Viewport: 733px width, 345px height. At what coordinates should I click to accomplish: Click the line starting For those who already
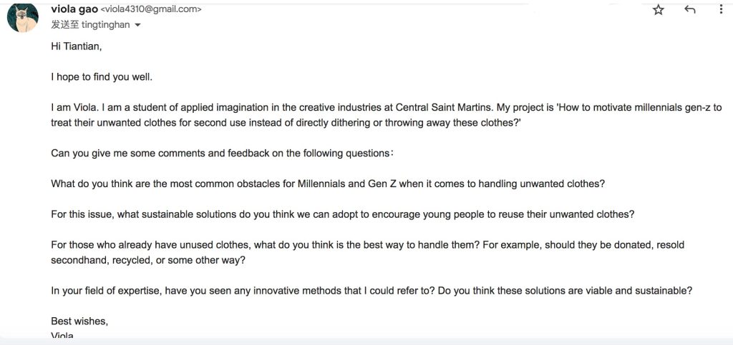367,245
